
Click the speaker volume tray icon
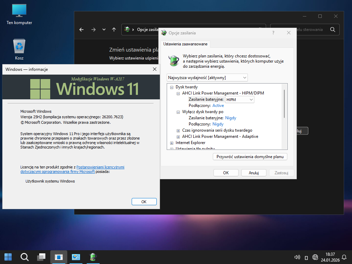(297, 257)
